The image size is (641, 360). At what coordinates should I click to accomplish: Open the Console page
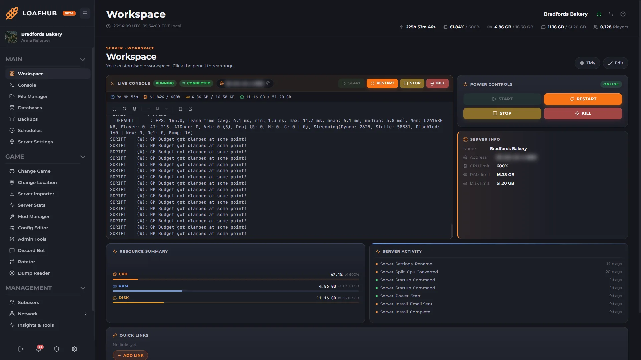point(48,85)
